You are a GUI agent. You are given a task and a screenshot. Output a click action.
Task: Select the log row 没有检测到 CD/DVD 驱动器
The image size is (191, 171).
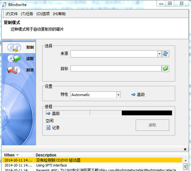pyautogui.click(x=92, y=160)
